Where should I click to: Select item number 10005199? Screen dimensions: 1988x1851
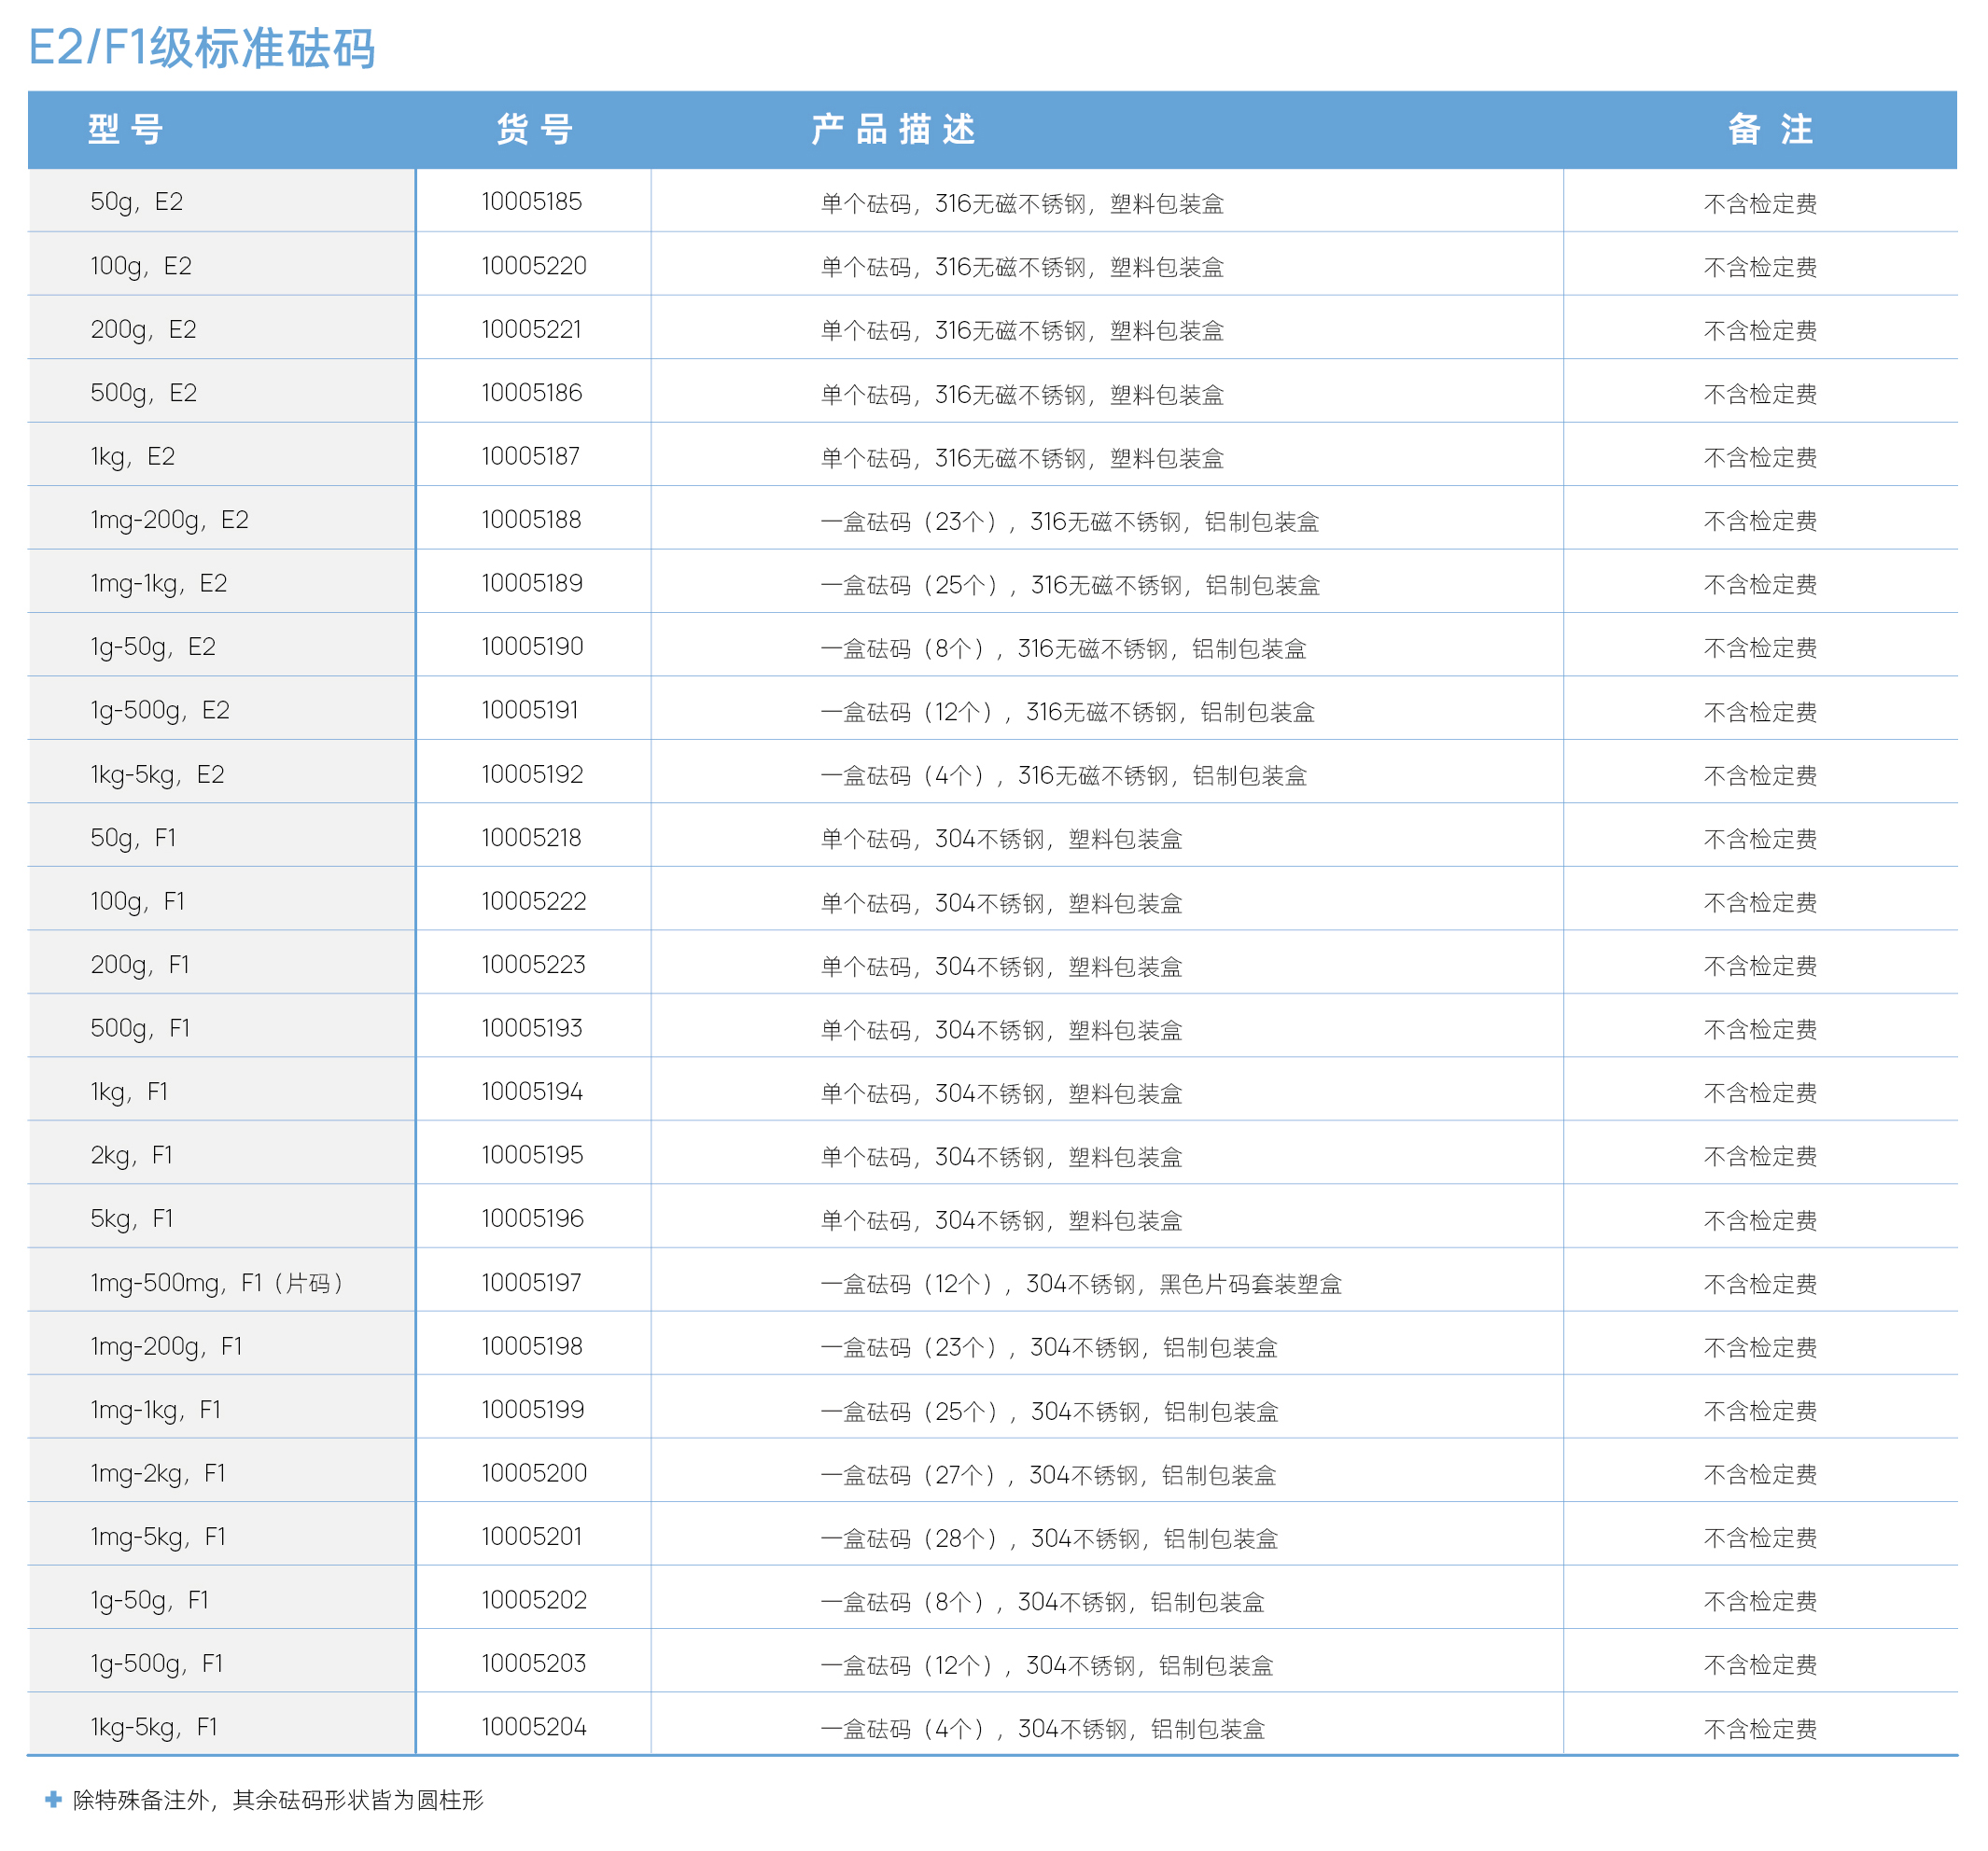532,1411
